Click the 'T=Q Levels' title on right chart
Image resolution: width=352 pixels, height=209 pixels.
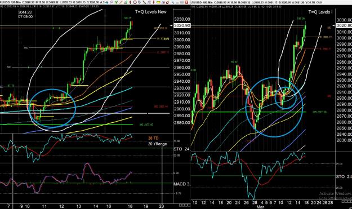320,12
